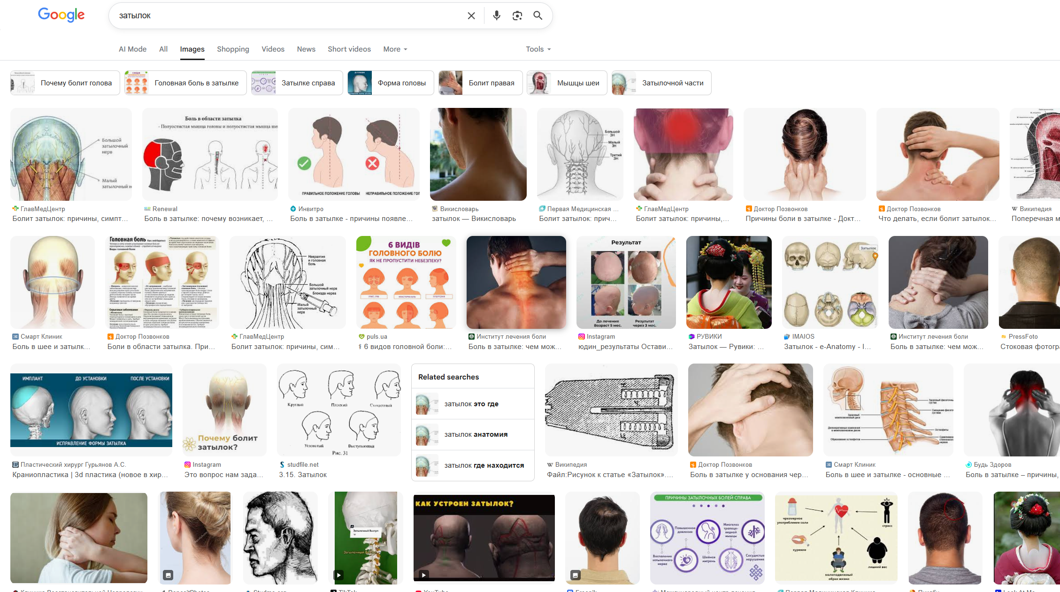Select the 'Мышцы шеи' filter chip
The width and height of the screenshot is (1060, 592).
[x=567, y=83]
